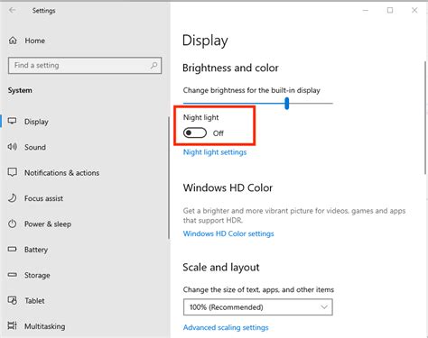Image resolution: width=428 pixels, height=338 pixels.
Task: Click the Tablet icon in sidebar
Action: tap(13, 300)
